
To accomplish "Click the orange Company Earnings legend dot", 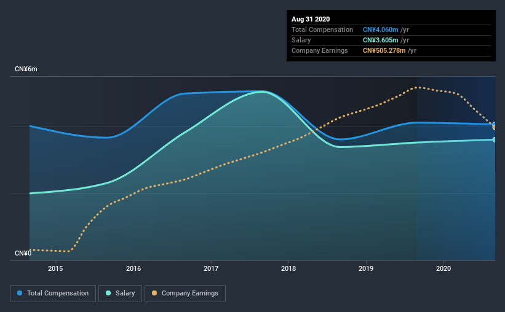I will 154,293.
